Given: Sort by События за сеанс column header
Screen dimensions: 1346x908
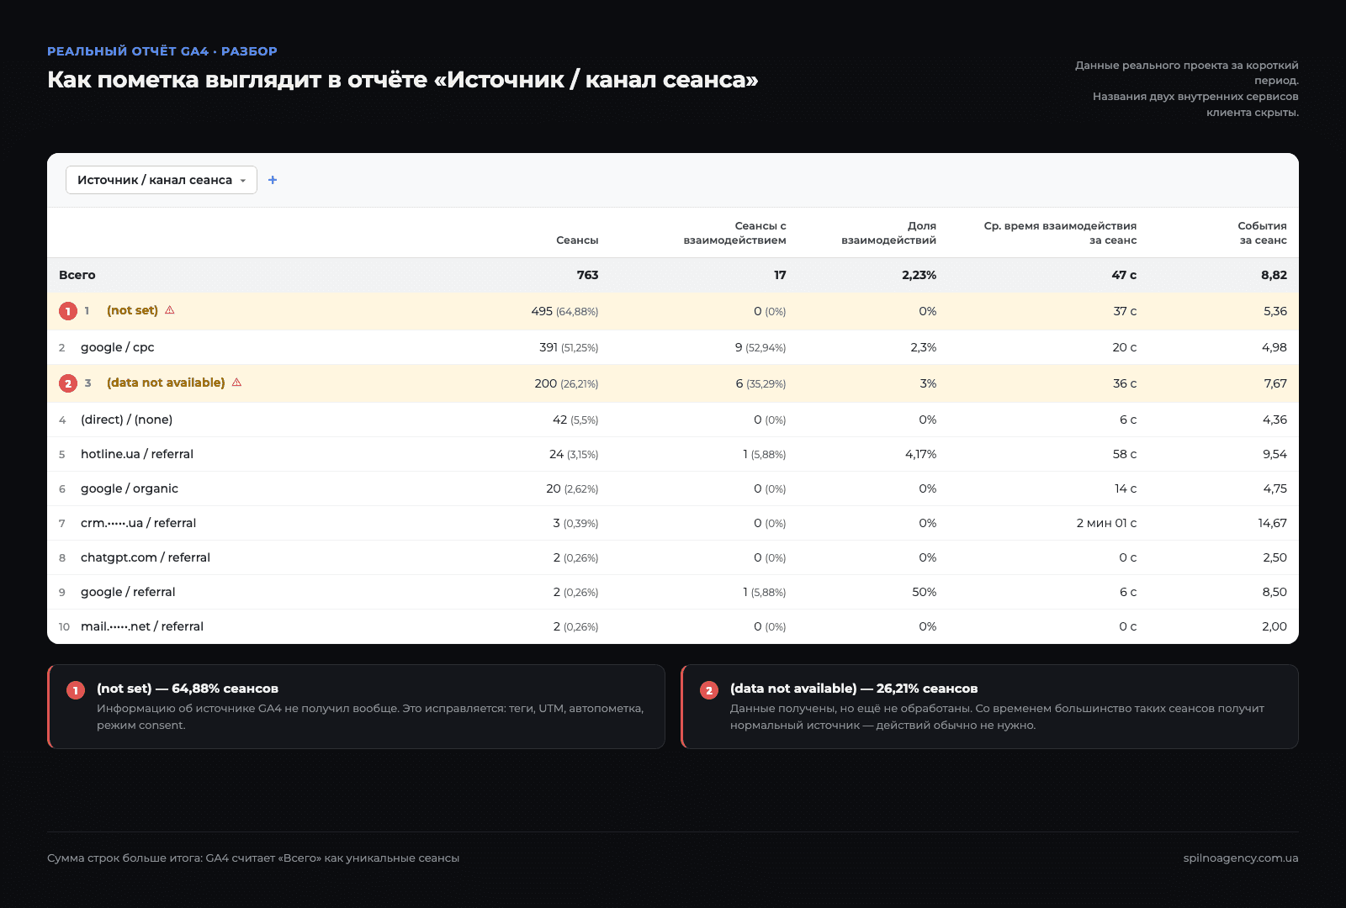Looking at the screenshot, I should coord(1262,233).
